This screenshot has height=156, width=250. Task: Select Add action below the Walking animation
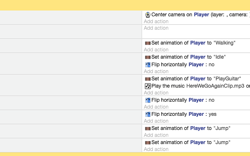pos(156,50)
